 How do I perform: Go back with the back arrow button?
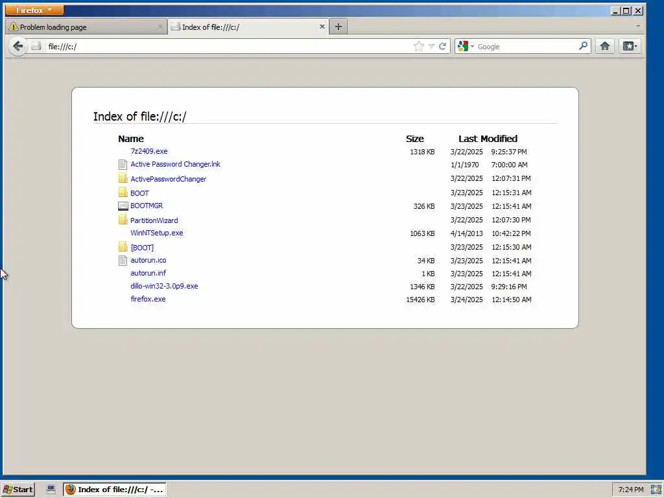click(x=18, y=46)
